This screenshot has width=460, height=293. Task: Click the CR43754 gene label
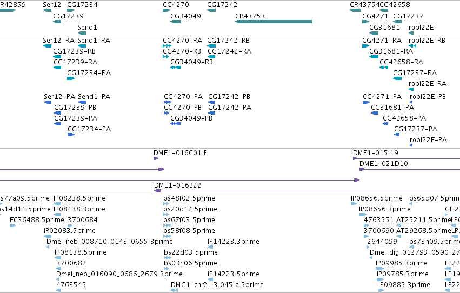365,5
